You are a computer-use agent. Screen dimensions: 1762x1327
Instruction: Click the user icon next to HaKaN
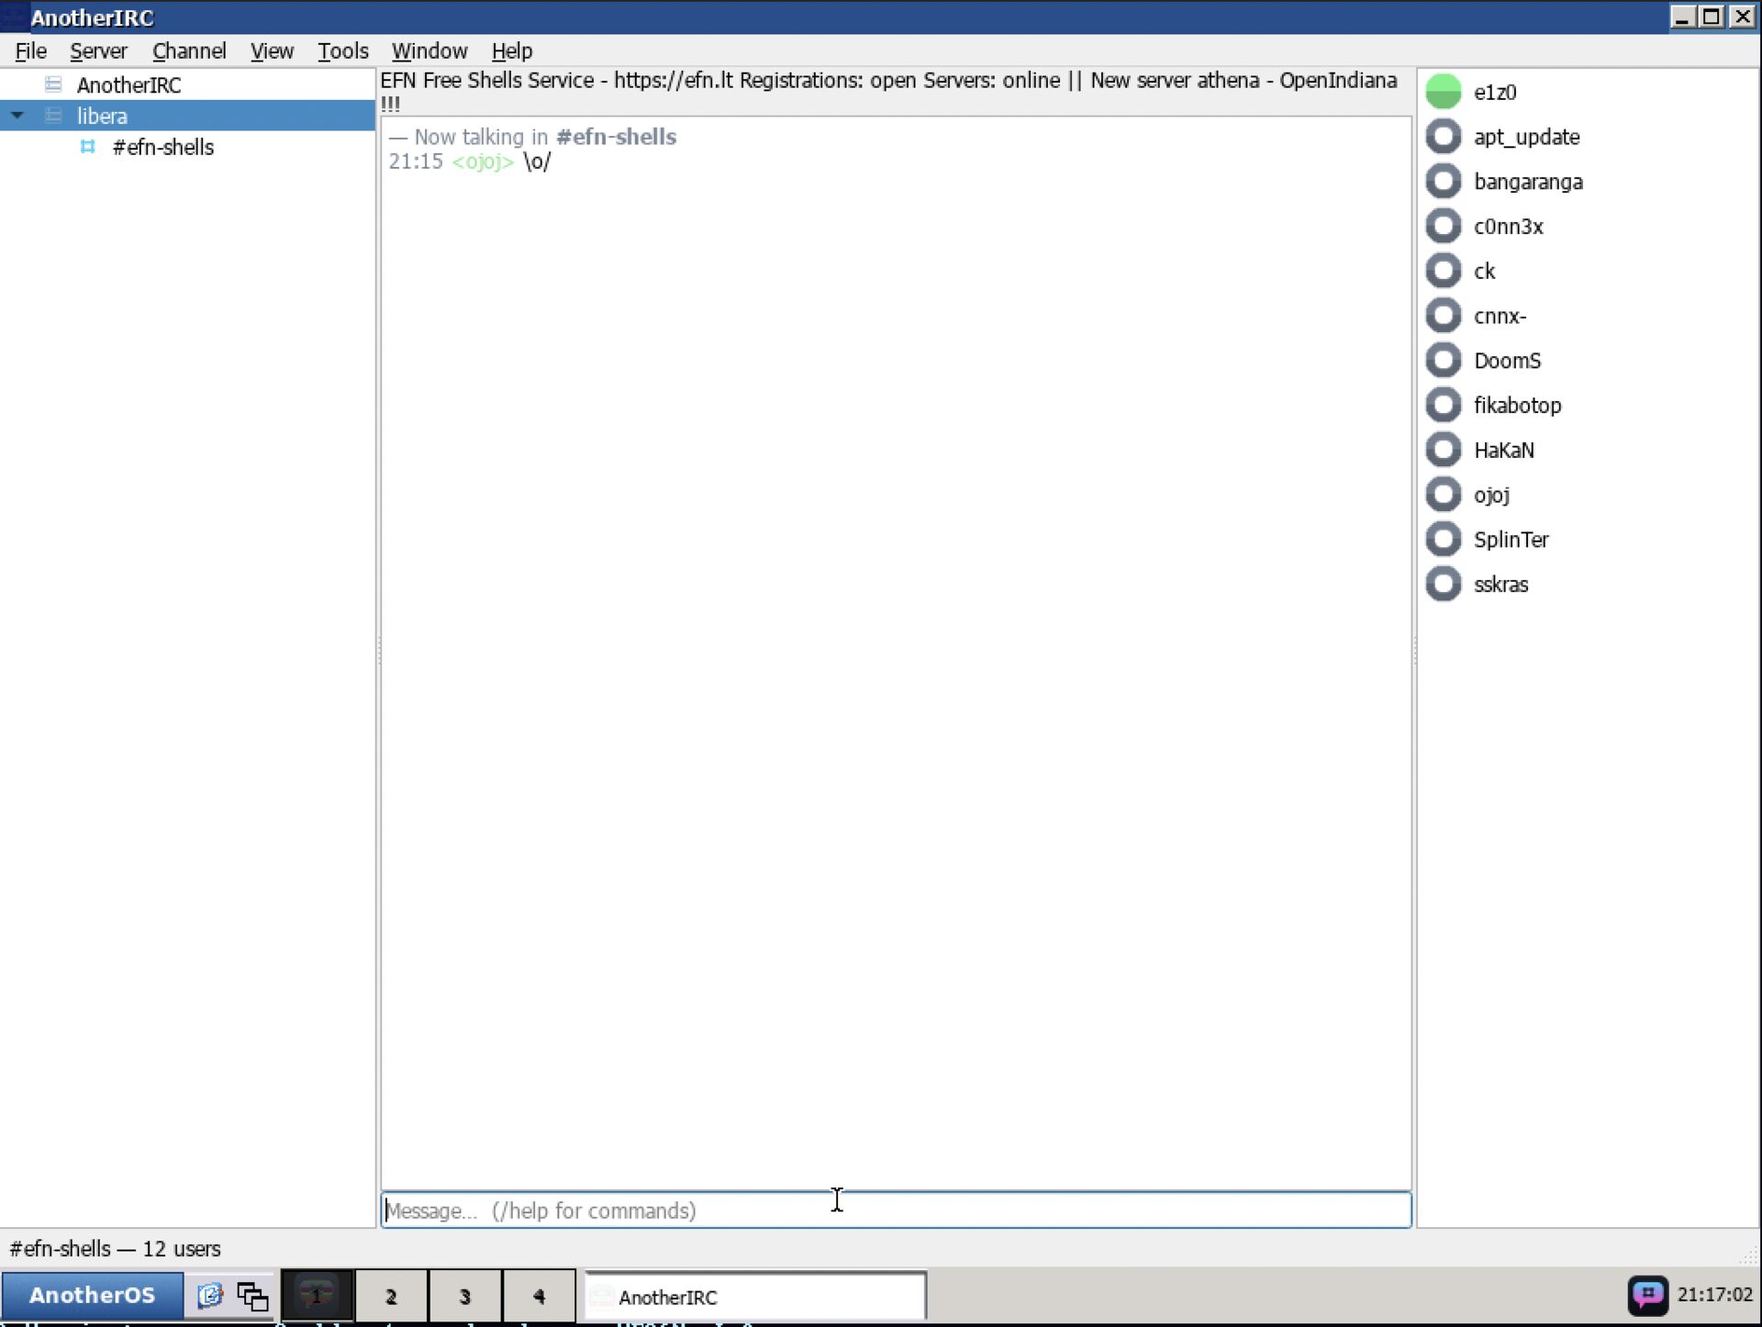tap(1443, 450)
